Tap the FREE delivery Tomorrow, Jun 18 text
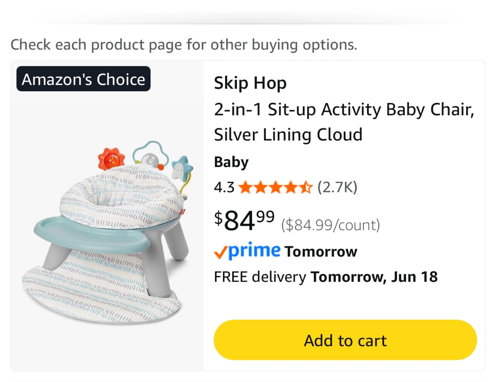Image resolution: width=496 pixels, height=382 pixels. 325,277
